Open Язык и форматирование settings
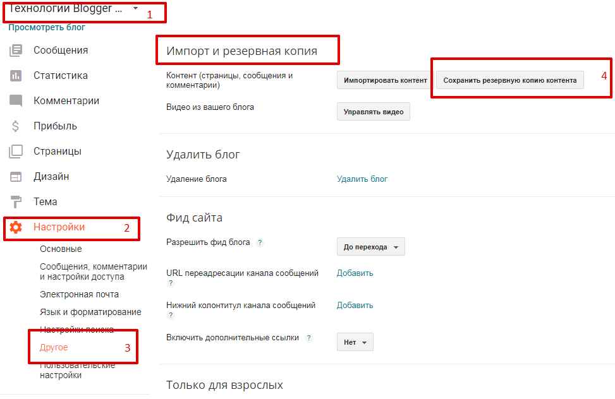 point(90,312)
